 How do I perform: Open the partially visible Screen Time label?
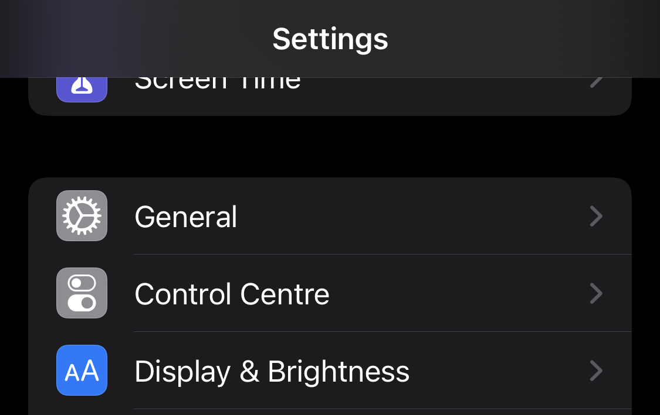coord(218,84)
